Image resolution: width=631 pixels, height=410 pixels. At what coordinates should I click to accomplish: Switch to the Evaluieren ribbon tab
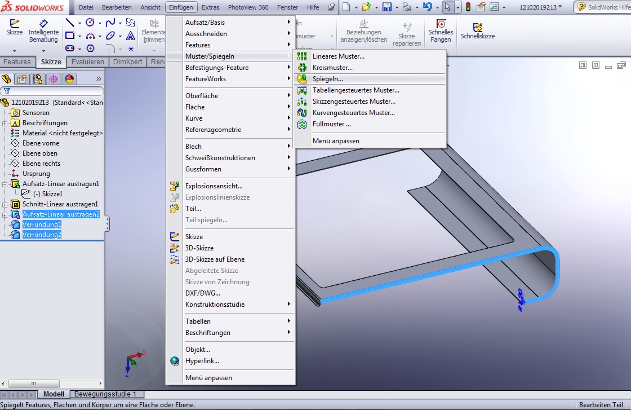[87, 62]
